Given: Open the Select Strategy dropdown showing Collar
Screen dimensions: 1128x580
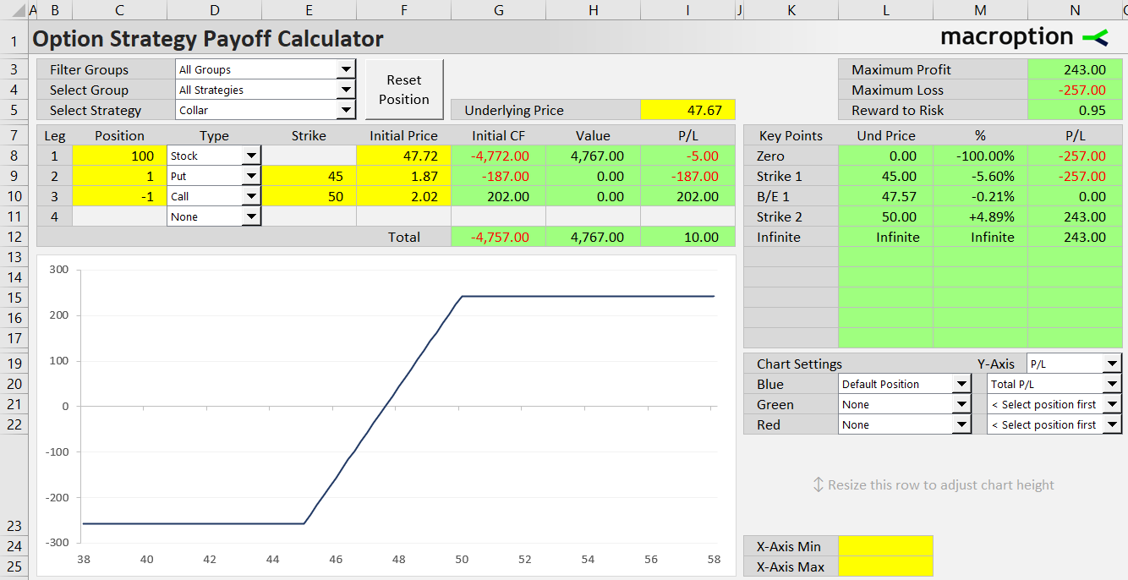Looking at the screenshot, I should point(346,110).
